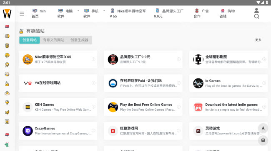Viewport: 271px width, 151px height.
Task: Expand the 电脑软件 dropdown arrow
Action: point(78,11)
